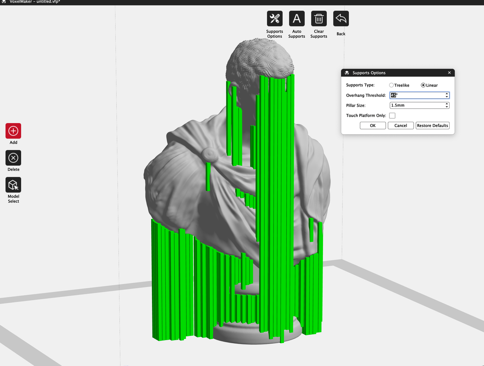The height and width of the screenshot is (366, 484).
Task: Close the Supports Options dialog
Action: (x=449, y=73)
